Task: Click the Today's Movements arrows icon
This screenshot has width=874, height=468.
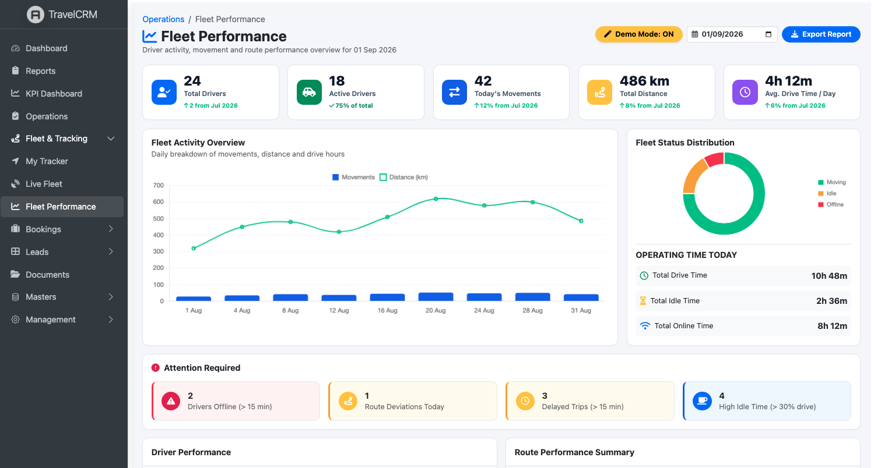Action: (454, 92)
